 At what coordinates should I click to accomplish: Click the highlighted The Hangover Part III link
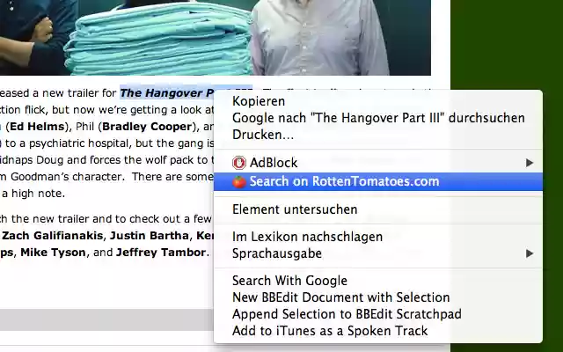pyautogui.click(x=167, y=93)
